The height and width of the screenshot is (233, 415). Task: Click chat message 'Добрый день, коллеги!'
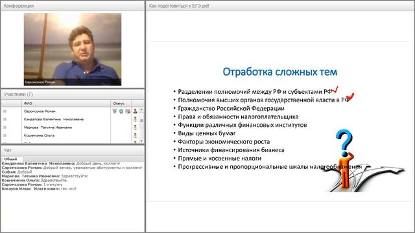pyautogui.click(x=98, y=164)
